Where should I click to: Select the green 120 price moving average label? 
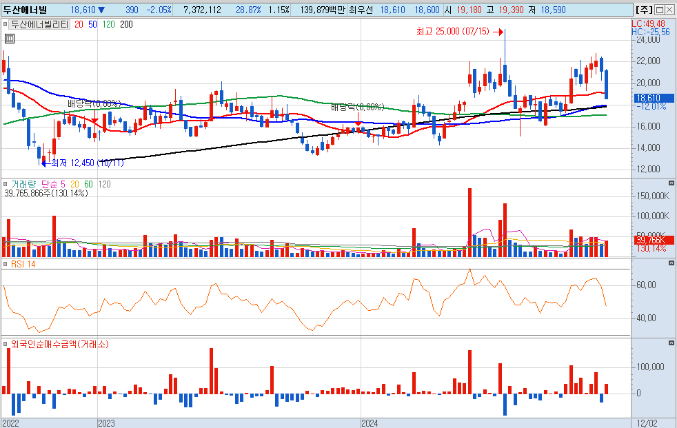point(108,25)
